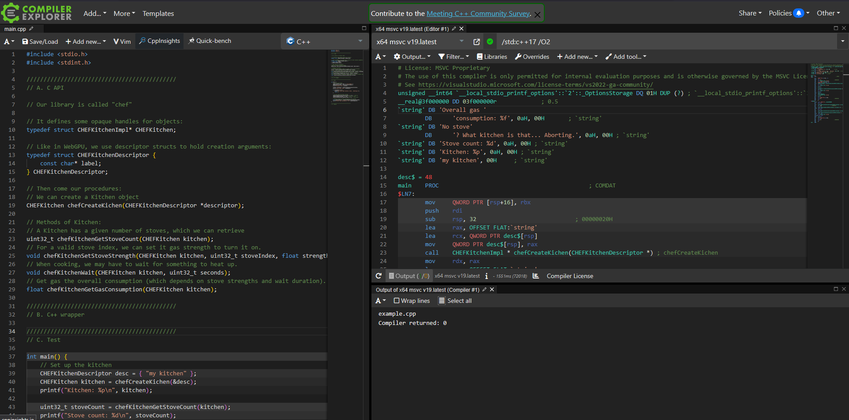
Task: Click Select all in output pane
Action: (x=455, y=301)
